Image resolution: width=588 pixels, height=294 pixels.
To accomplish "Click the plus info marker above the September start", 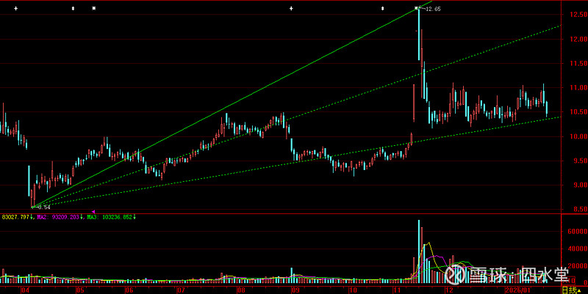I will coord(291,8).
